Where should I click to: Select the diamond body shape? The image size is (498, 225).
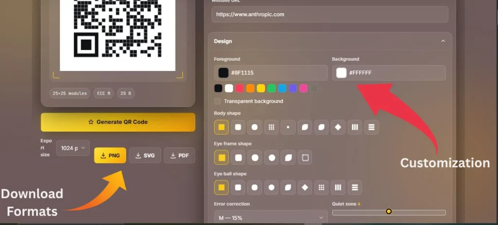tap(338, 127)
